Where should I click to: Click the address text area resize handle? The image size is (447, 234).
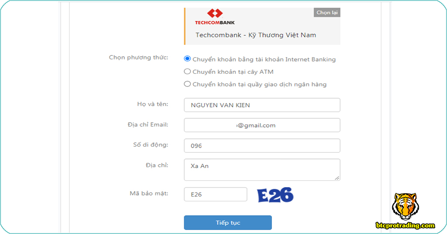(337, 178)
